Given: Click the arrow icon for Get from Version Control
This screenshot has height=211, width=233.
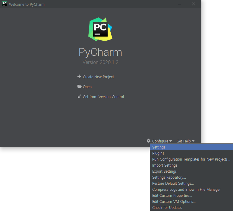Looking at the screenshot, I should tap(79, 96).
